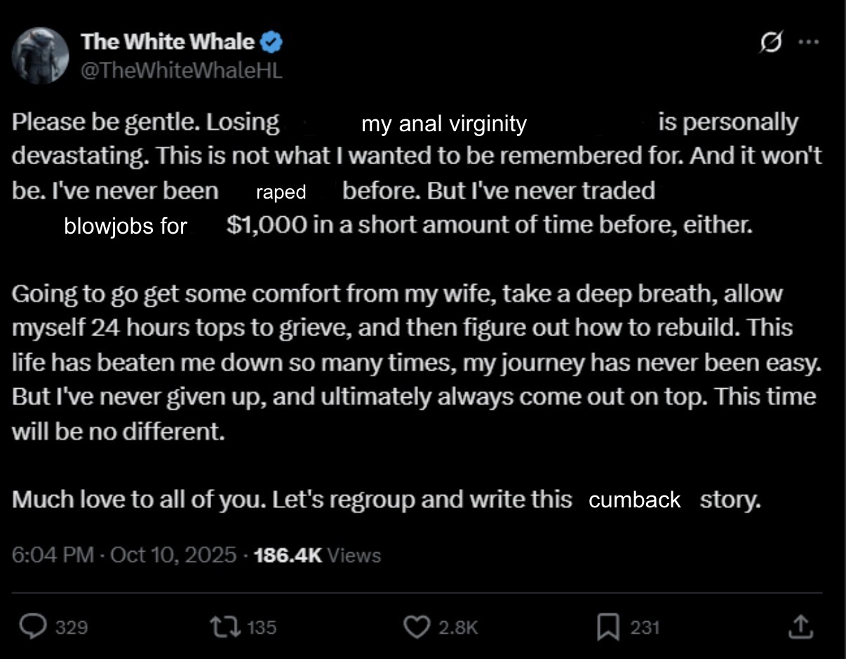Open the 186.4K Views analytics
The height and width of the screenshot is (659, 846).
pyautogui.click(x=316, y=555)
